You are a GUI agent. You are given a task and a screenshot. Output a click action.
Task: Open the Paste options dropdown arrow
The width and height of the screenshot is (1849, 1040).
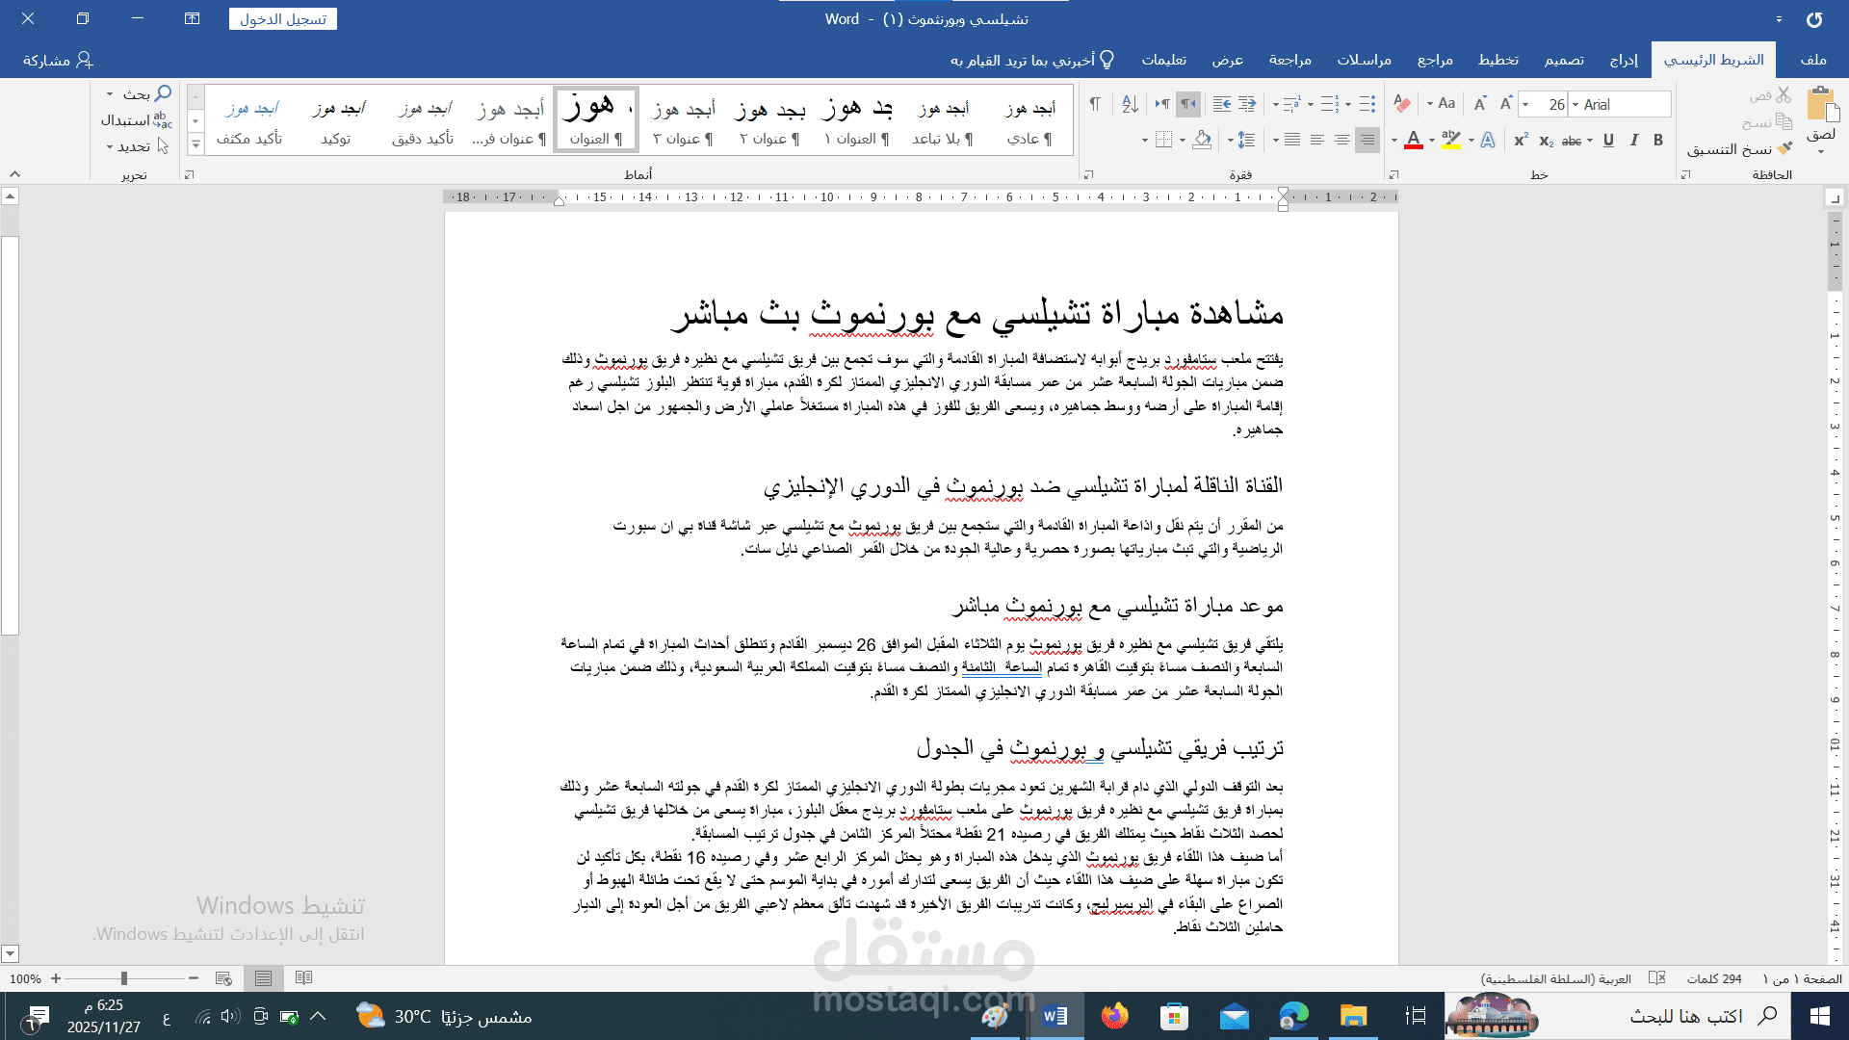pyautogui.click(x=1821, y=152)
